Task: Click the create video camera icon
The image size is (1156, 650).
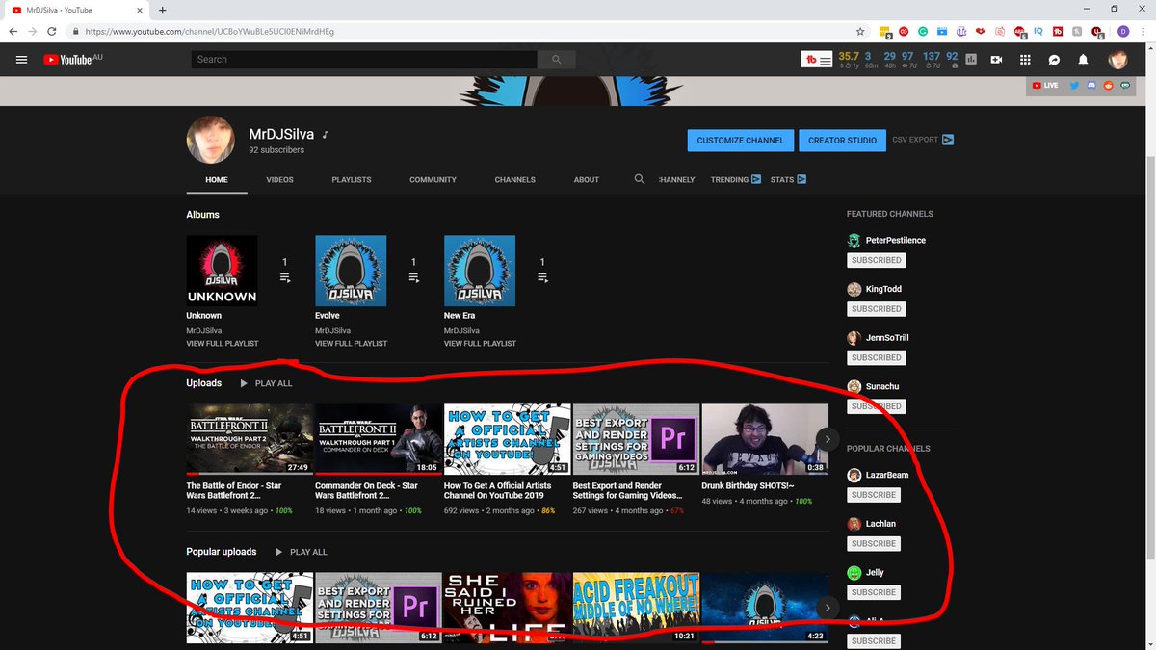Action: click(x=997, y=60)
